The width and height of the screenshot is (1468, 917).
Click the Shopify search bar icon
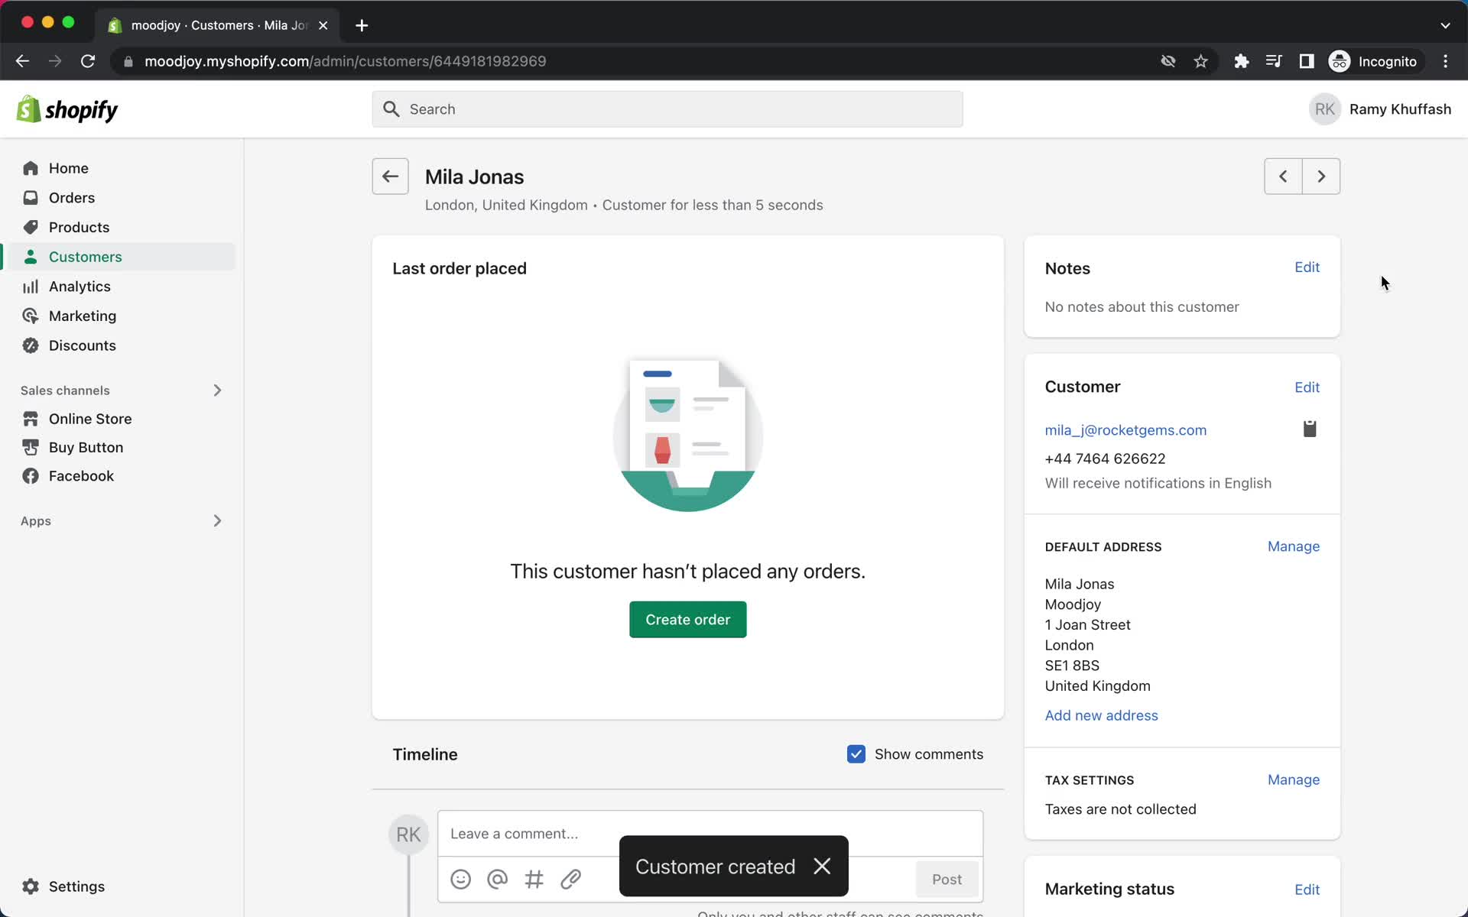(391, 109)
